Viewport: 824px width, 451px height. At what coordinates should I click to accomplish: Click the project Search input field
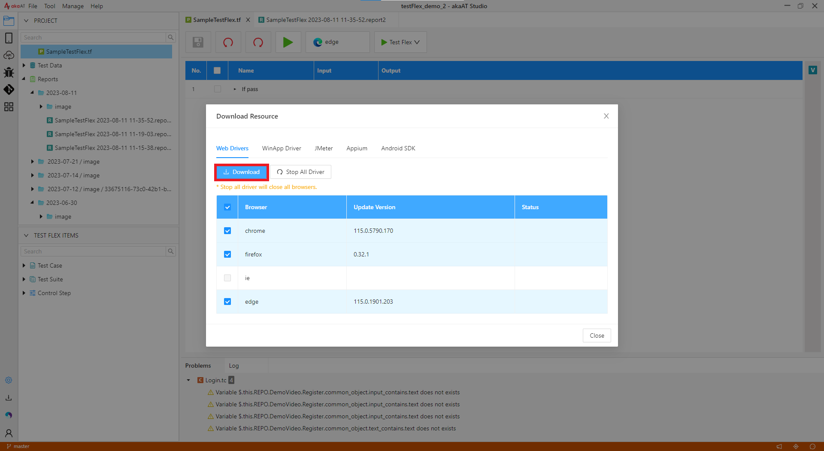[x=93, y=37]
